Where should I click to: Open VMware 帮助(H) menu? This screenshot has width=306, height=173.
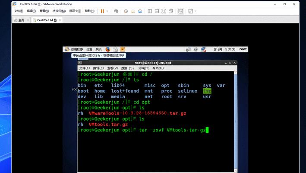click(90, 11)
